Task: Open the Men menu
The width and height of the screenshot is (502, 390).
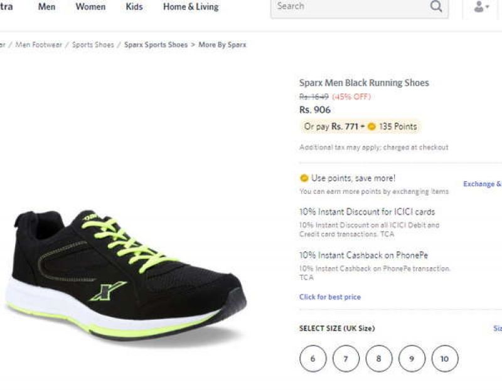Action: coord(46,6)
